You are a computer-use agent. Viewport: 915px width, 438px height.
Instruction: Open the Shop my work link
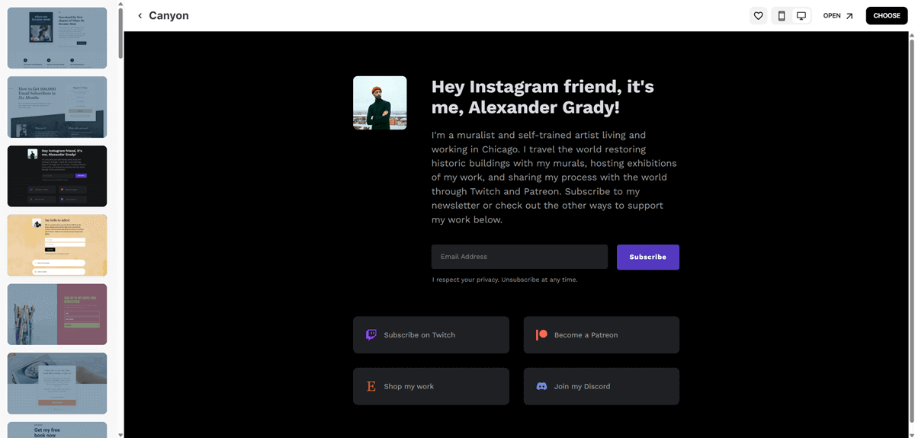point(431,386)
